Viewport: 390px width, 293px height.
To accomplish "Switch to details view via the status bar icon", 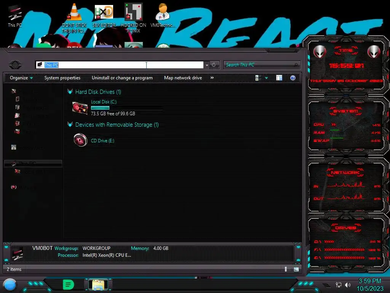I will 286,269.
